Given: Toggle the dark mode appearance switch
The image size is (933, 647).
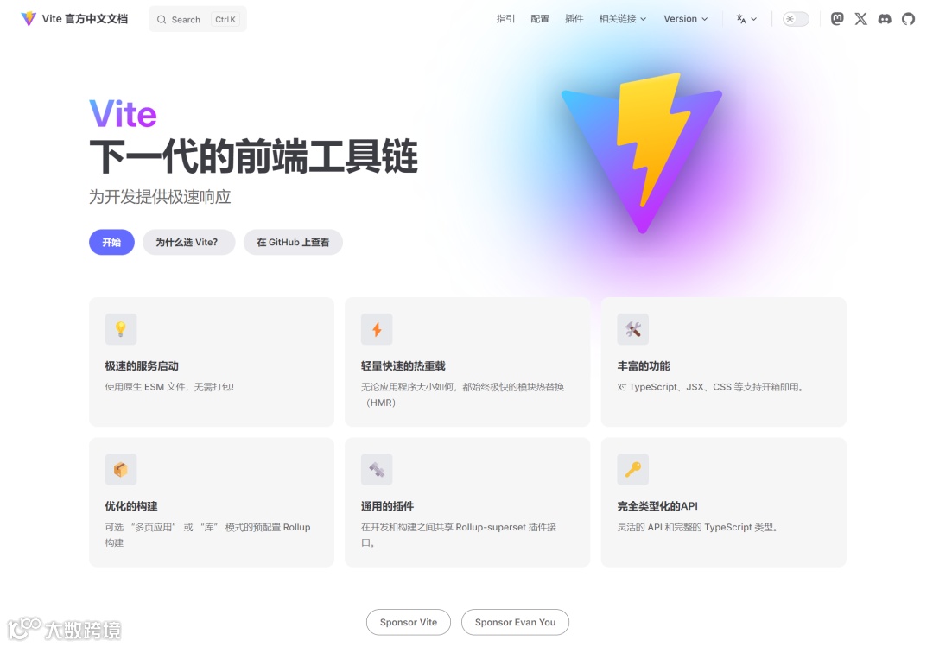Looking at the screenshot, I should [796, 19].
